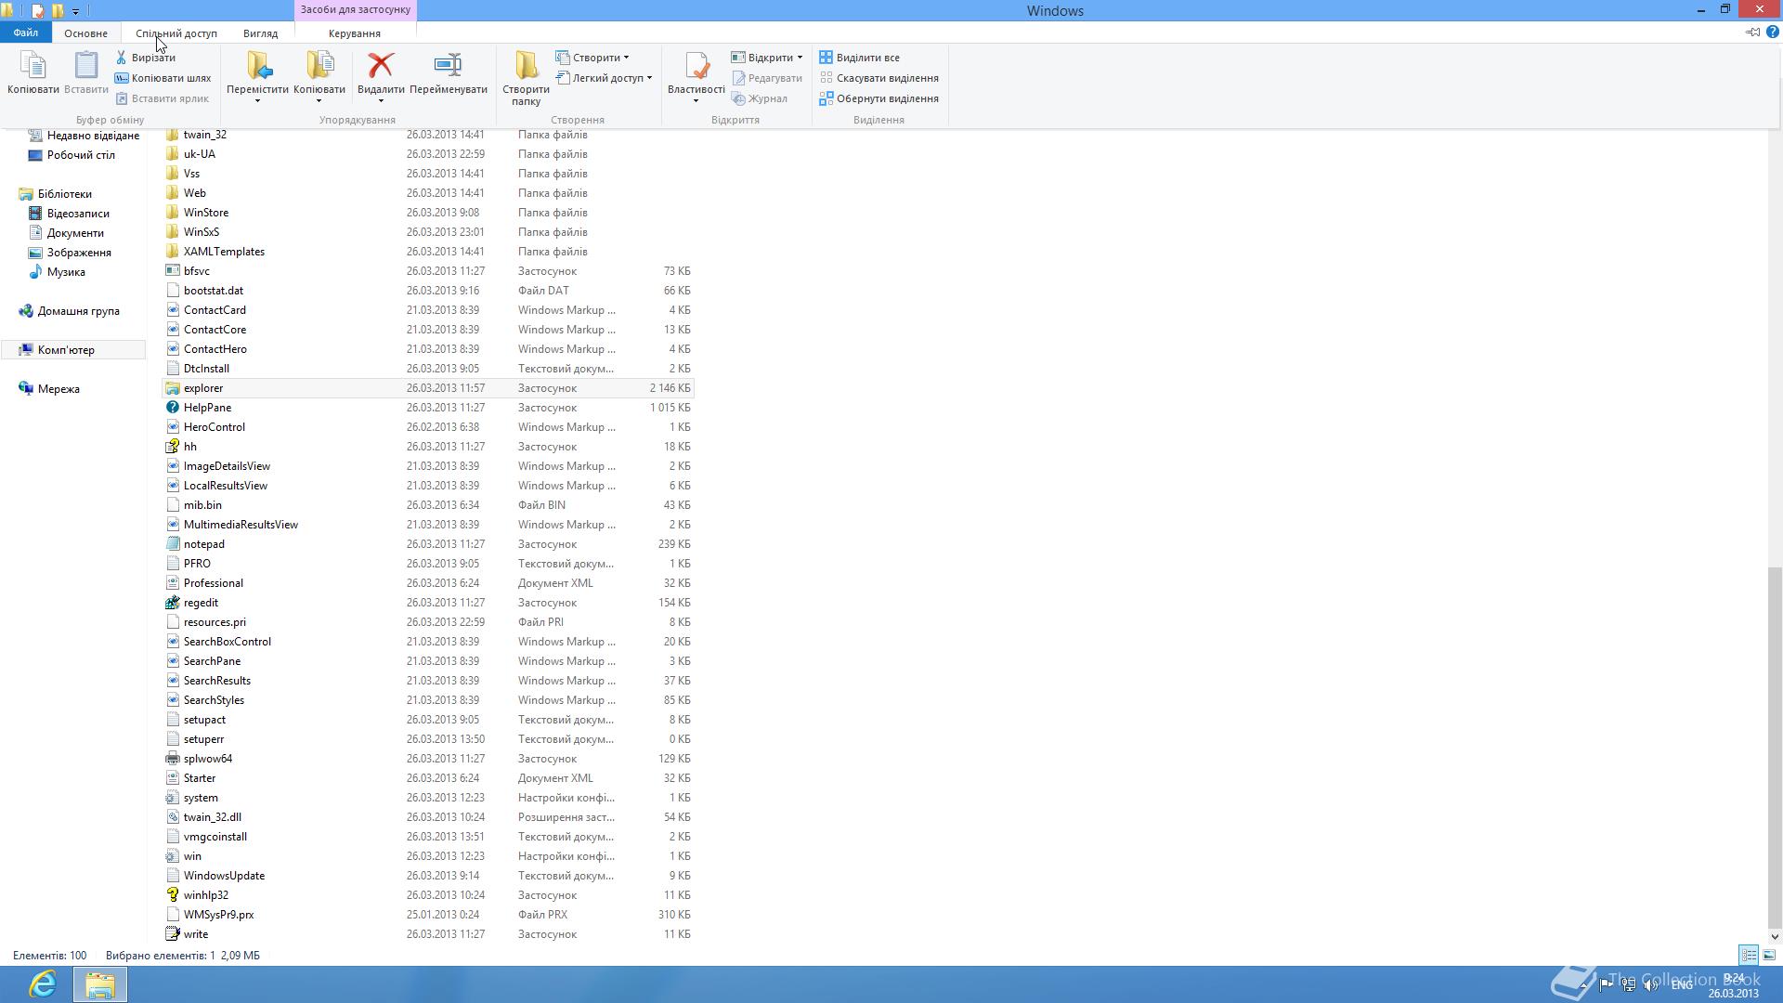Open Internet Explorer from the taskbar
The image size is (1783, 1003).
coord(43,983)
